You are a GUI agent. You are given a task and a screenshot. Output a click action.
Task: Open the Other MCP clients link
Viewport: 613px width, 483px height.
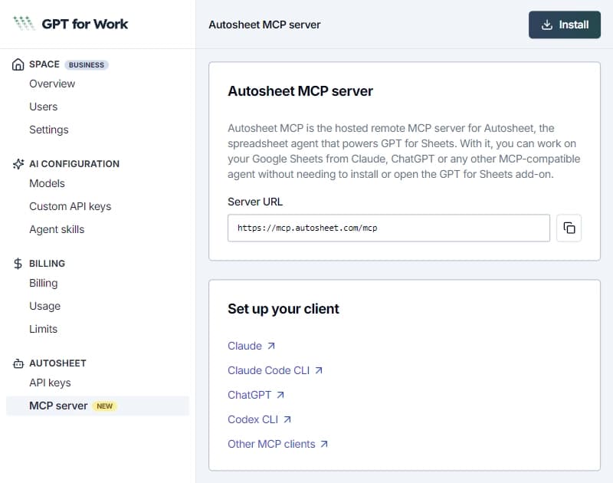[271, 444]
